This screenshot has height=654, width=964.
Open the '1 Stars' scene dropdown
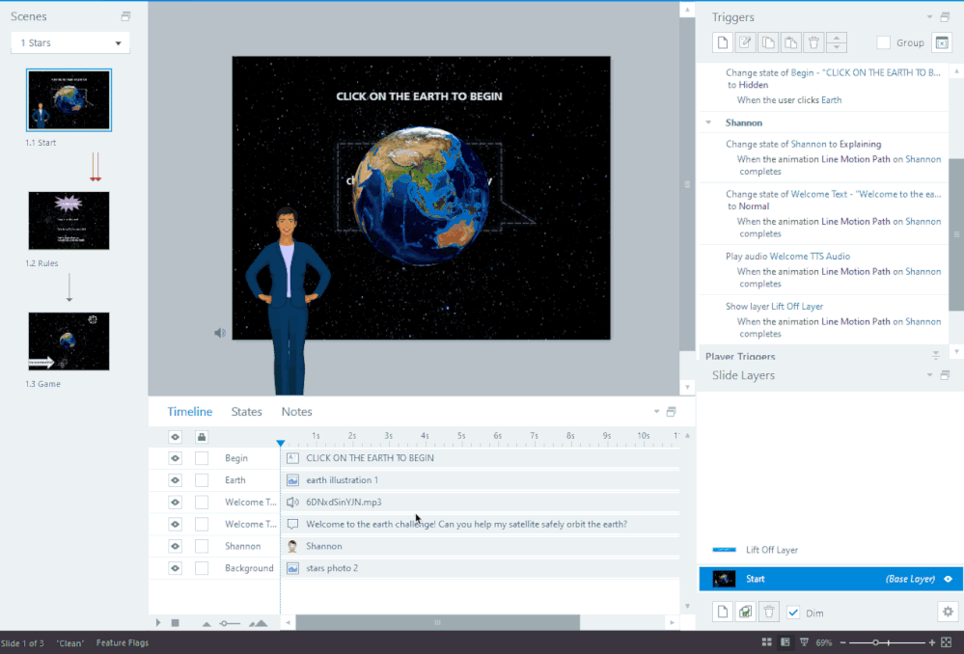click(70, 43)
